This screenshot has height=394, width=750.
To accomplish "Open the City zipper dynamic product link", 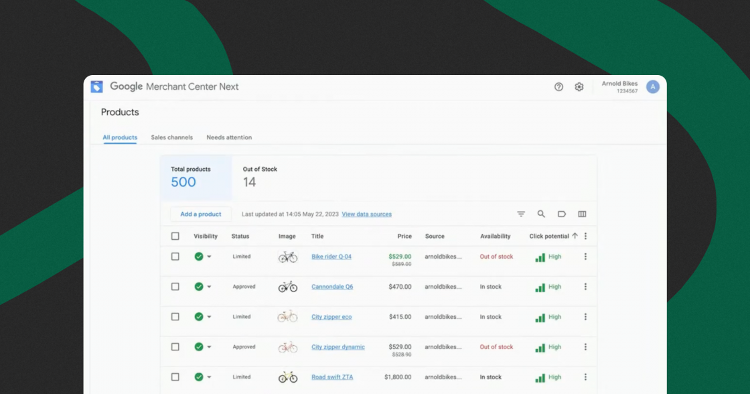I will point(338,347).
